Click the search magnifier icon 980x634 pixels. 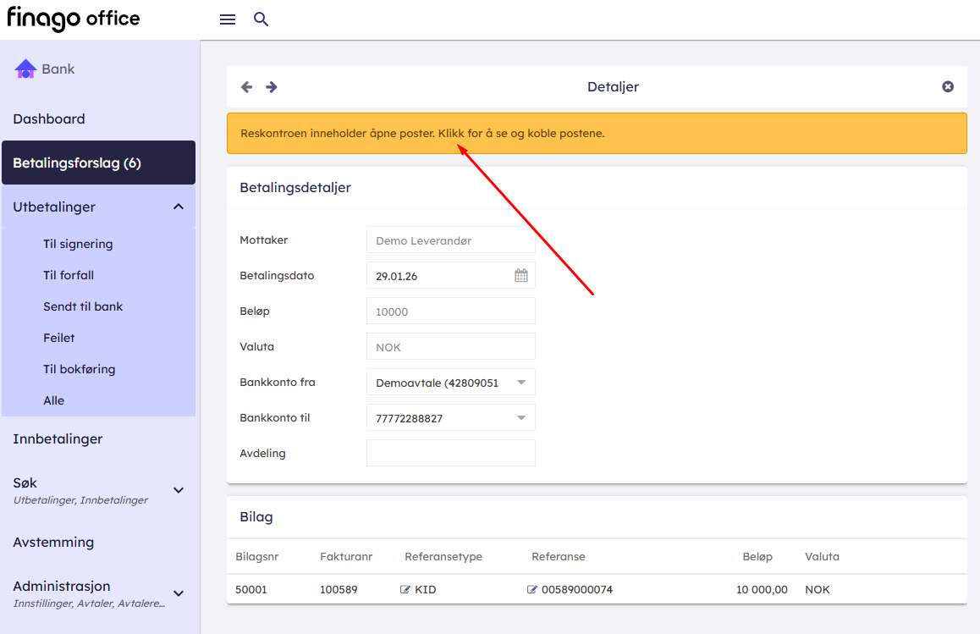(x=262, y=19)
